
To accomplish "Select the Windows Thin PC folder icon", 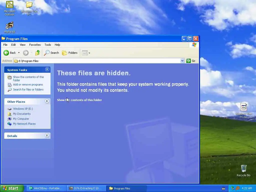I will coord(29,8).
